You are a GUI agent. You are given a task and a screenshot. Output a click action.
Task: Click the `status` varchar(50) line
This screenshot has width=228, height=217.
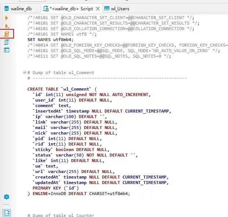point(85,155)
